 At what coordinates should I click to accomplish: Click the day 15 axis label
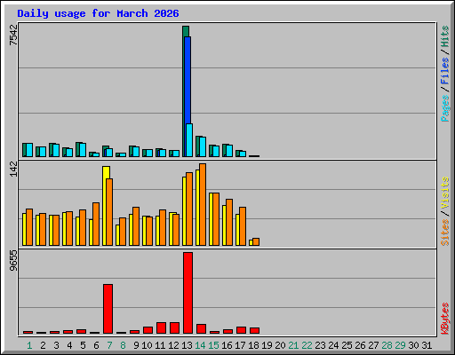213,345
